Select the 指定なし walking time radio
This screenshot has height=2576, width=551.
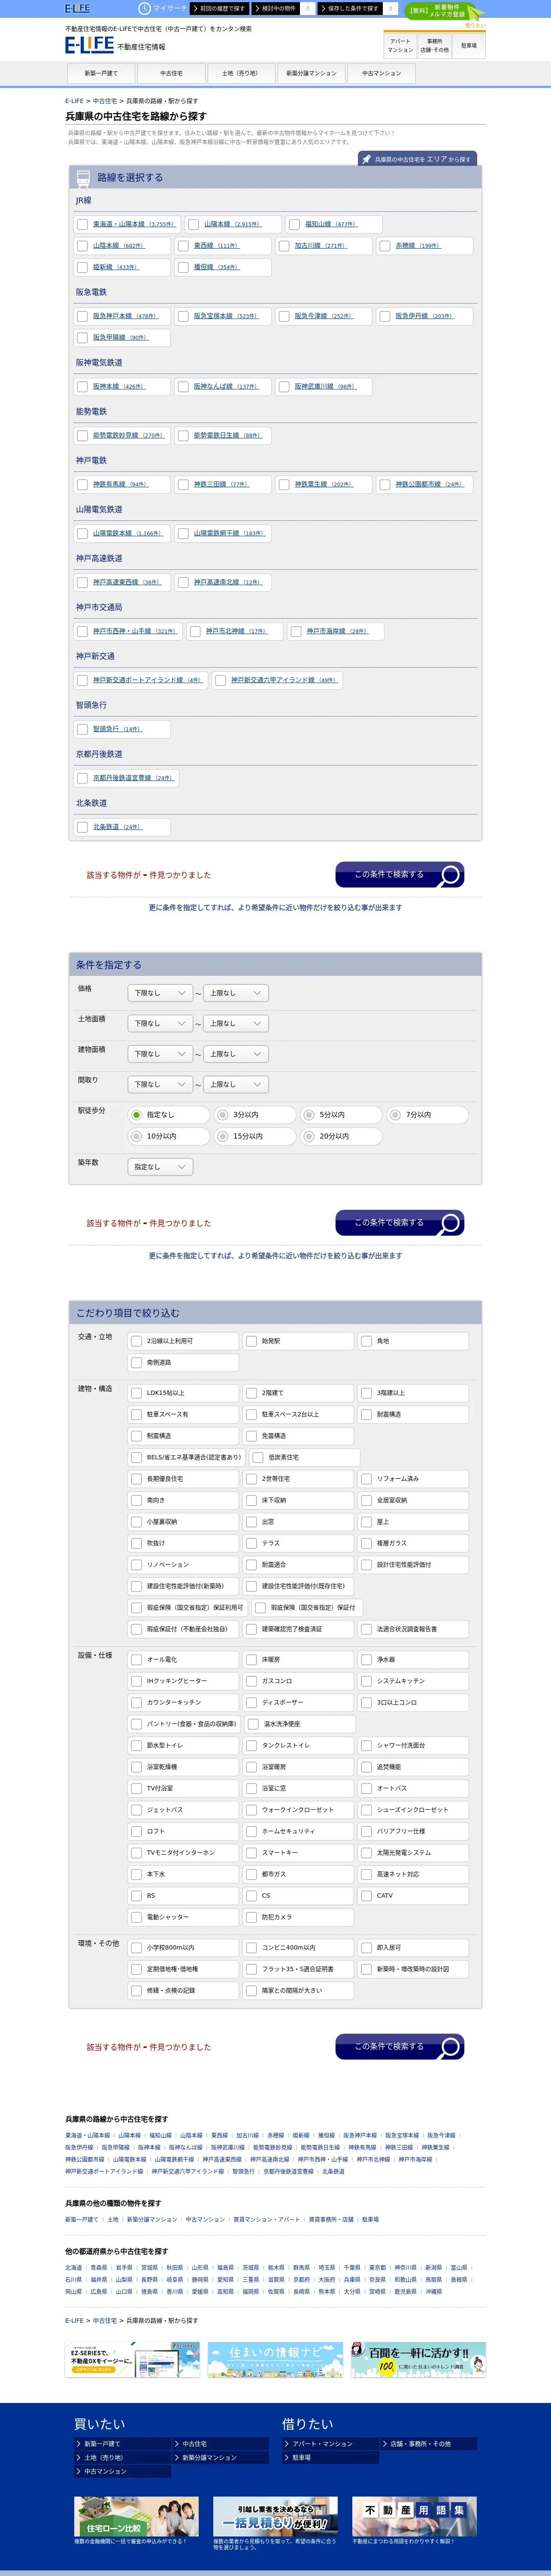(136, 1114)
